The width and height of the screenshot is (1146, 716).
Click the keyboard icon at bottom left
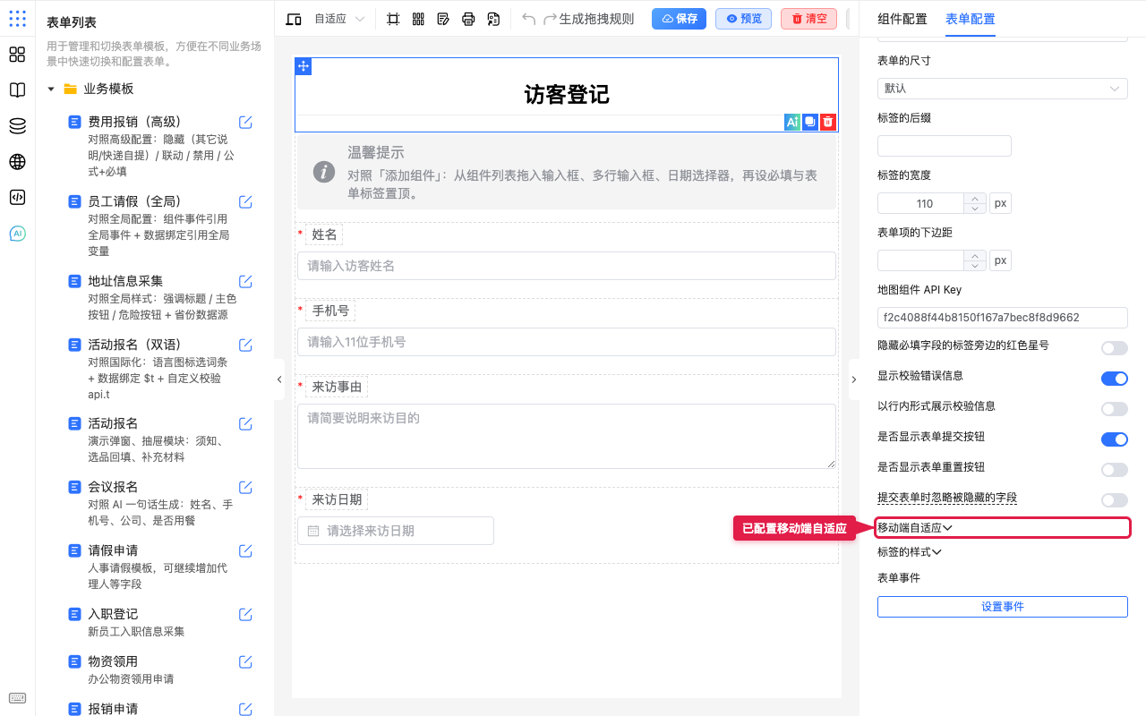[17, 698]
